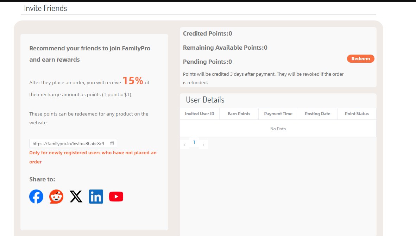Click the Posting Date column header
Screen dimensions: 416x236
point(317,114)
